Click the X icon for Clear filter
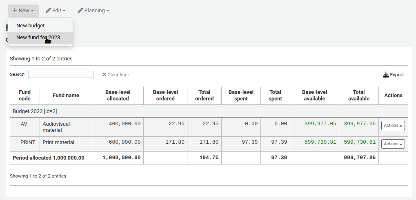Screen dimensions: 416x200 pyautogui.click(x=104, y=75)
